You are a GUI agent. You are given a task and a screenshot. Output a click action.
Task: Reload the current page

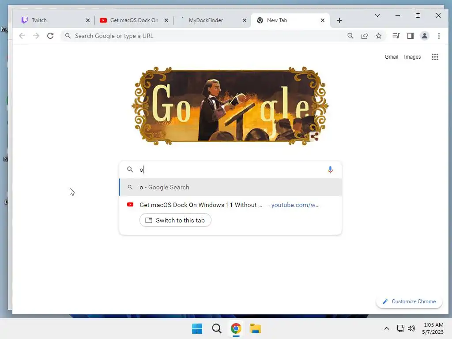click(50, 36)
